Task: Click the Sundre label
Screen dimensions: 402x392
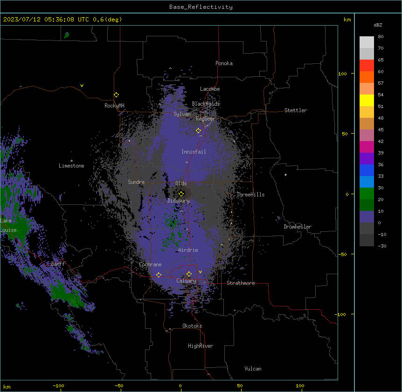Action: click(136, 182)
